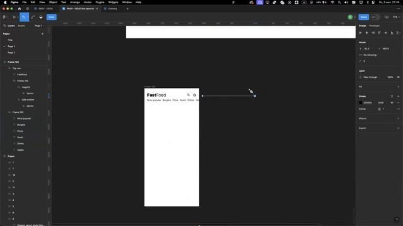The height and width of the screenshot is (226, 403).
Task: Open the Figma main menu tool
Action: point(4,17)
